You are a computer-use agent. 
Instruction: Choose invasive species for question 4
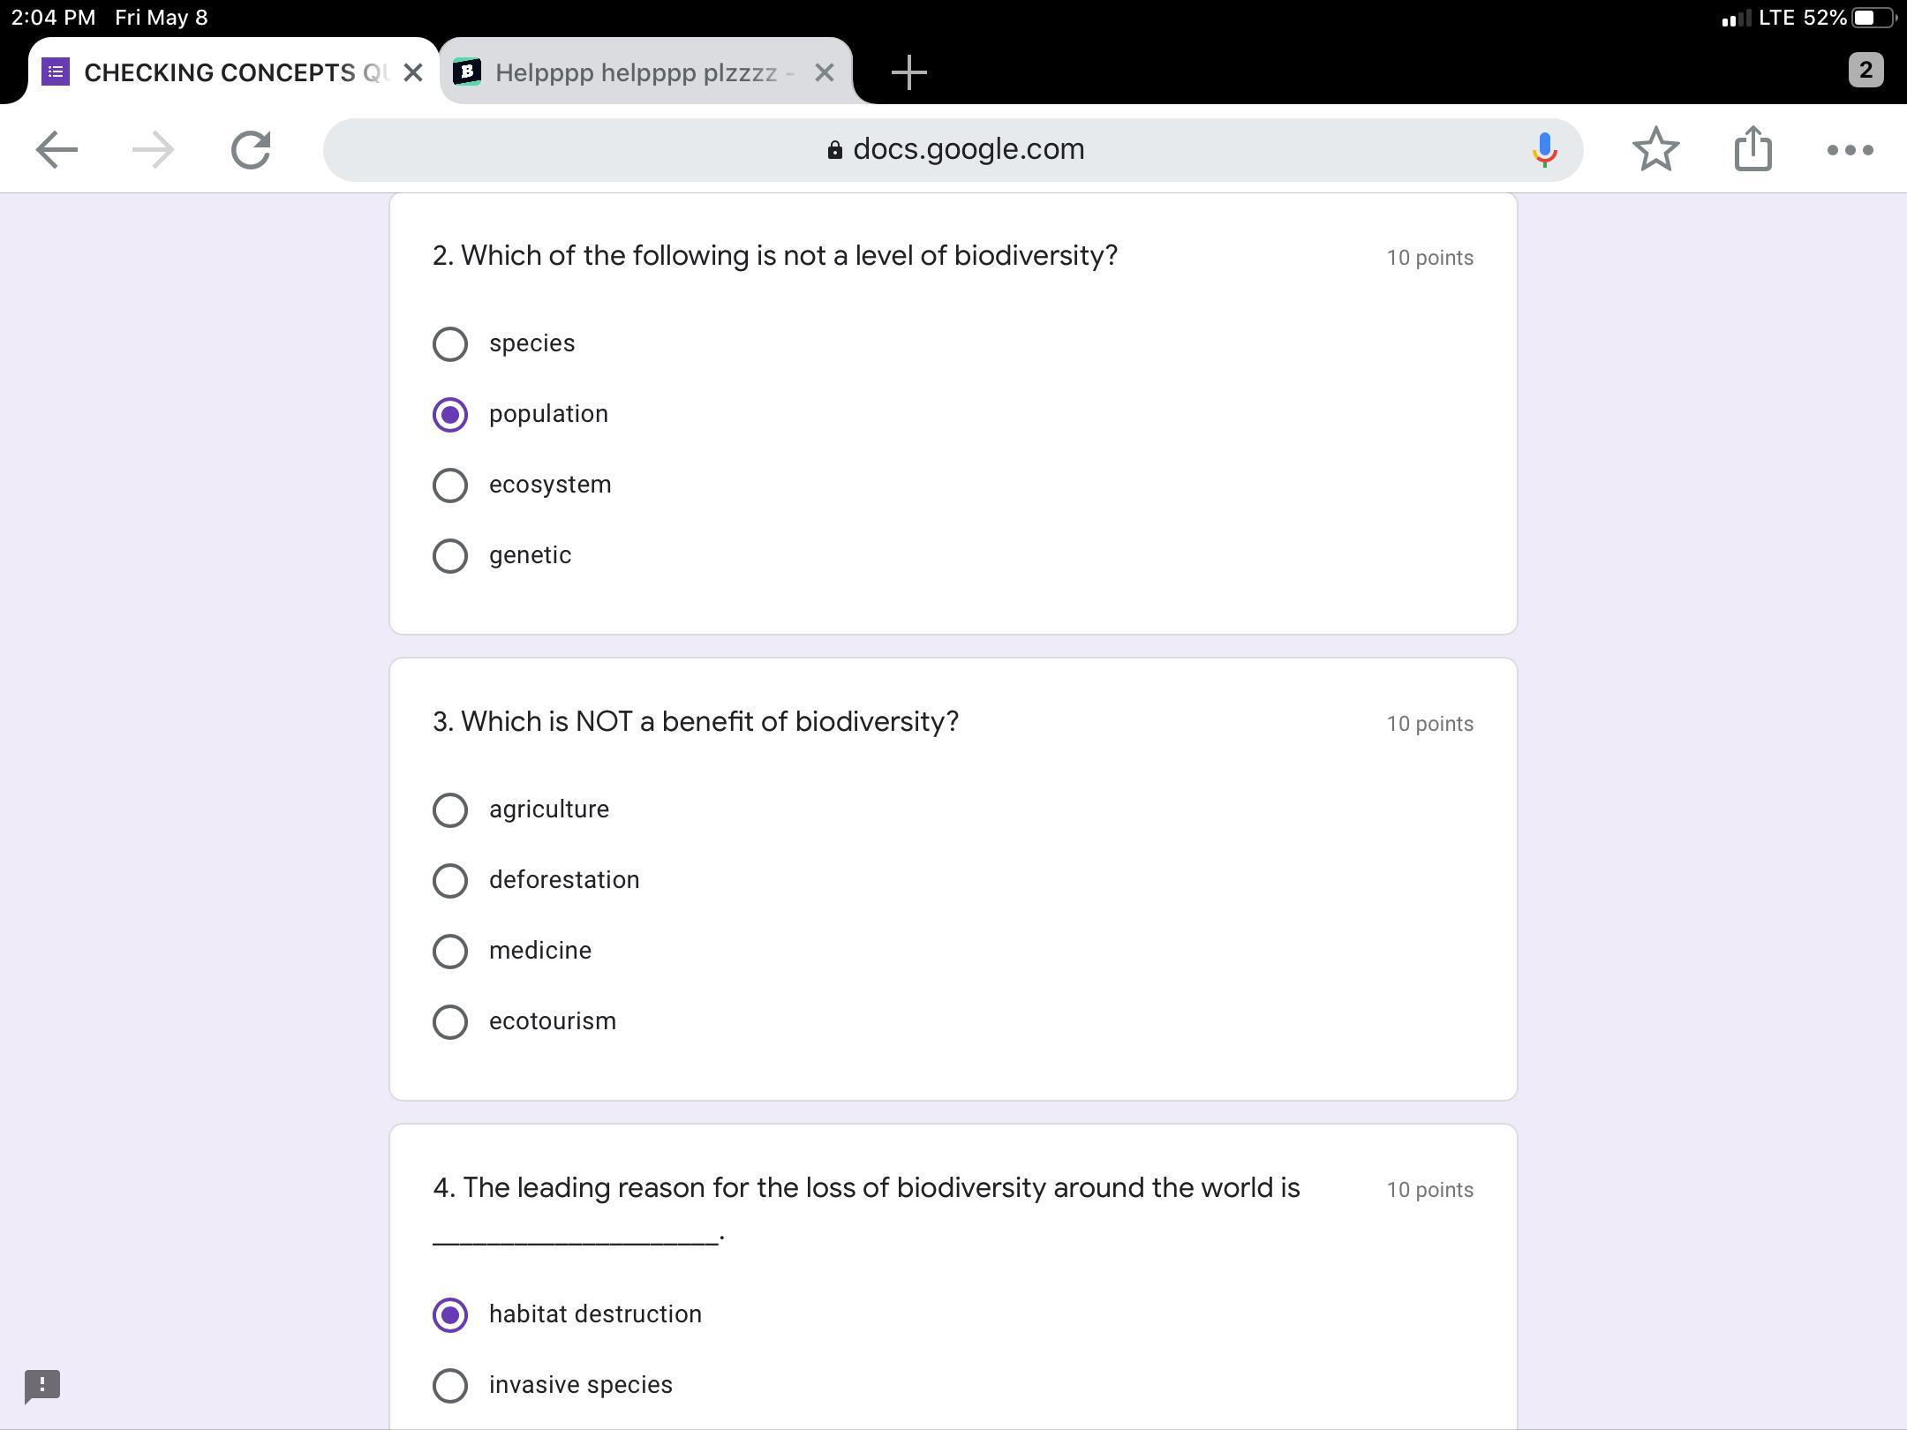450,1386
